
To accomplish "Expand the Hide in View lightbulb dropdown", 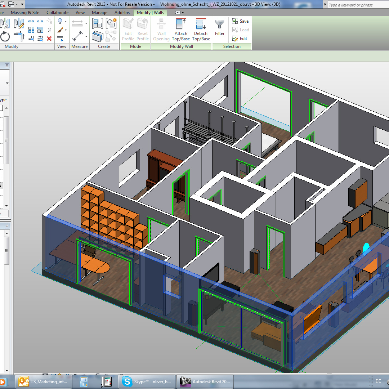I will (66, 22).
